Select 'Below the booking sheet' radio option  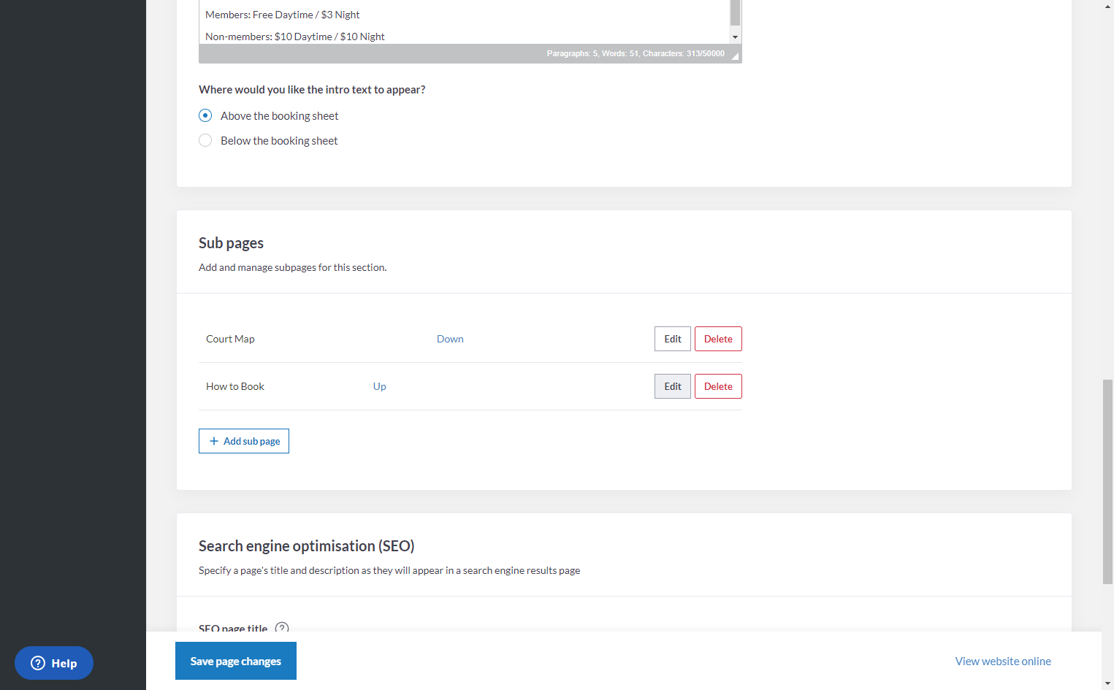[x=205, y=140]
